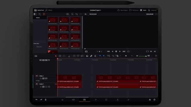Go to next clip edit point
Image resolution: width=191 pixels, height=107 pixels.
[x=151, y=51]
